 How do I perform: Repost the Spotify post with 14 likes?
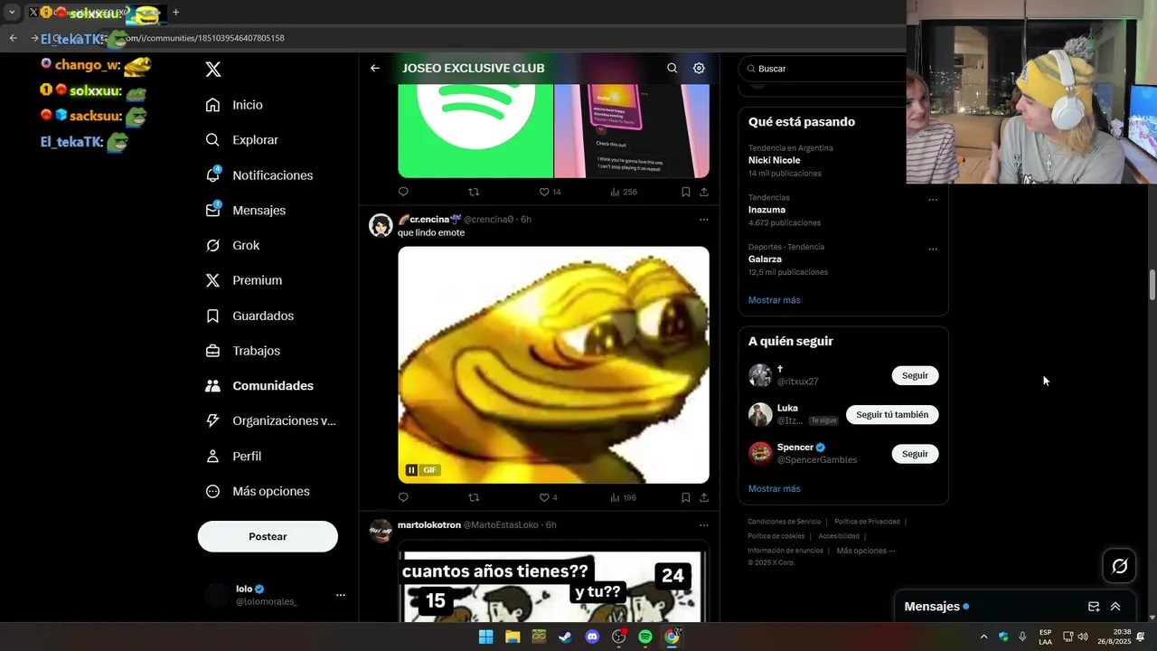[x=474, y=192]
